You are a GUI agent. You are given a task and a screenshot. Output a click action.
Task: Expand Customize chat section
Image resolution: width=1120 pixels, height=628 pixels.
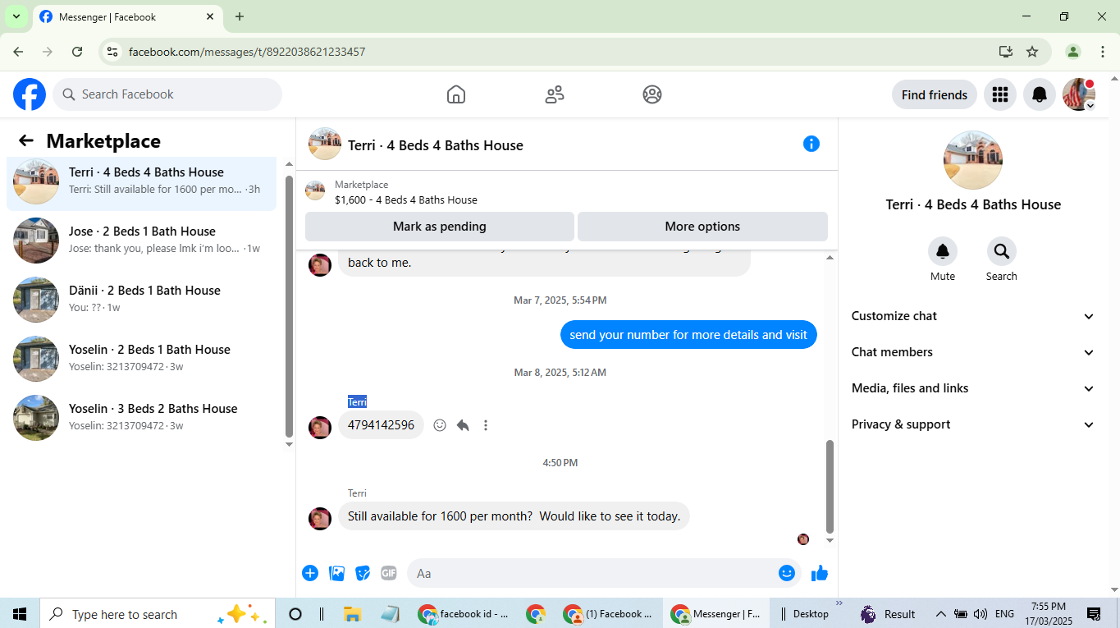(973, 316)
